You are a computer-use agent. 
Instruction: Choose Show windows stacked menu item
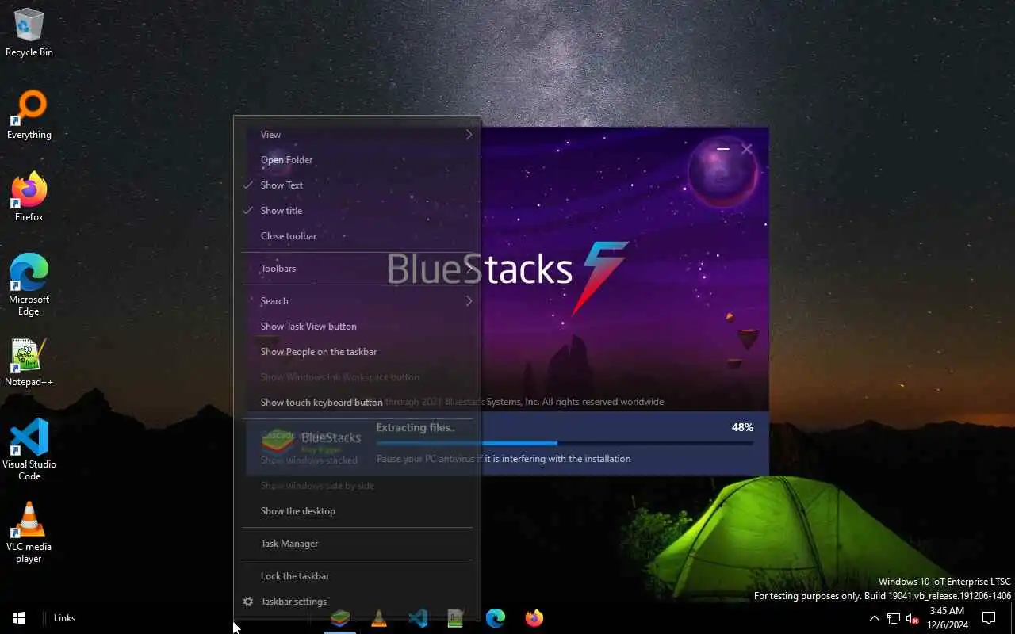point(358,460)
